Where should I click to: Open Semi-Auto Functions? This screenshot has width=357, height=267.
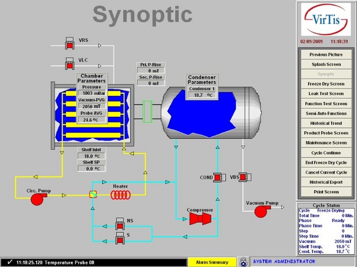click(326, 114)
